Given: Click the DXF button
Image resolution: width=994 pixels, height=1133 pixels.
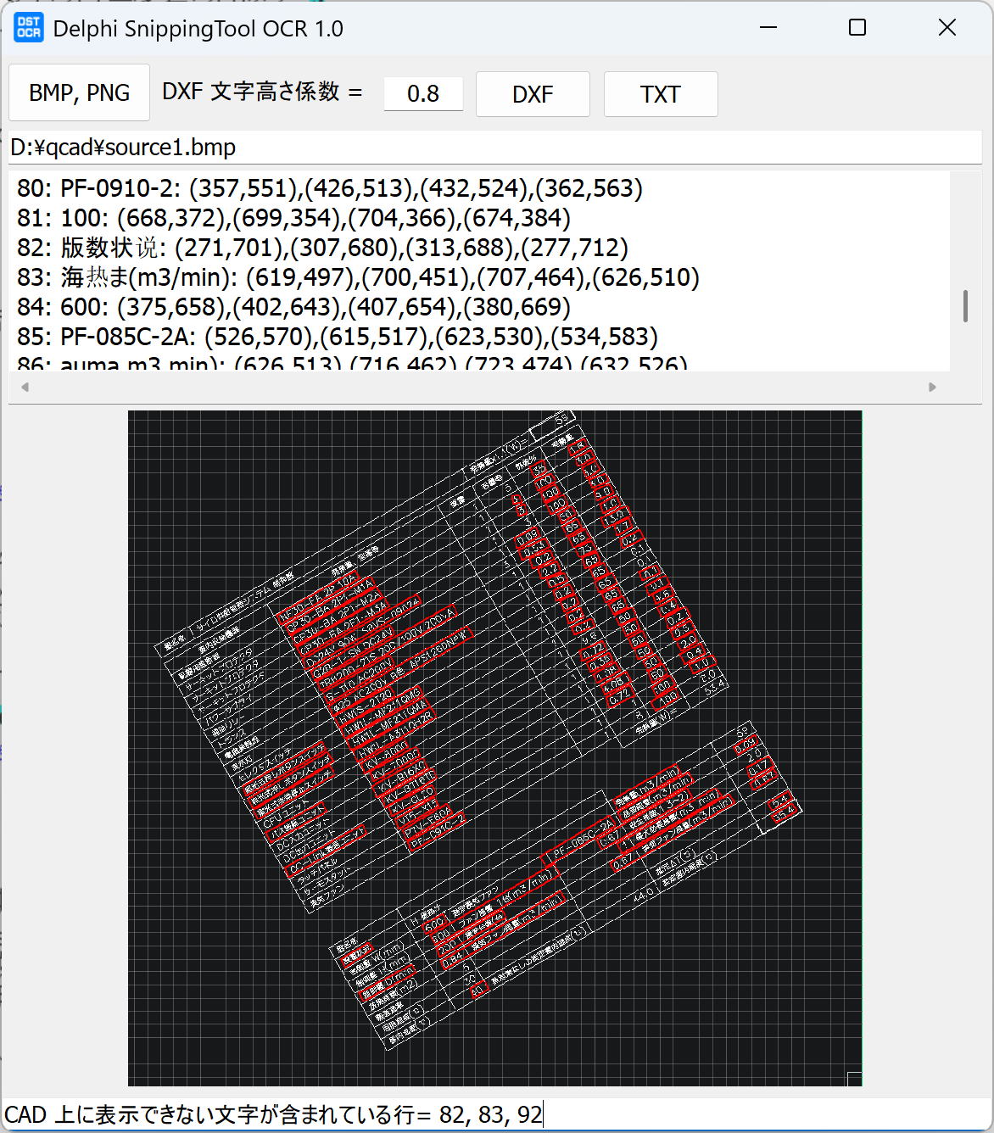Looking at the screenshot, I should [533, 94].
